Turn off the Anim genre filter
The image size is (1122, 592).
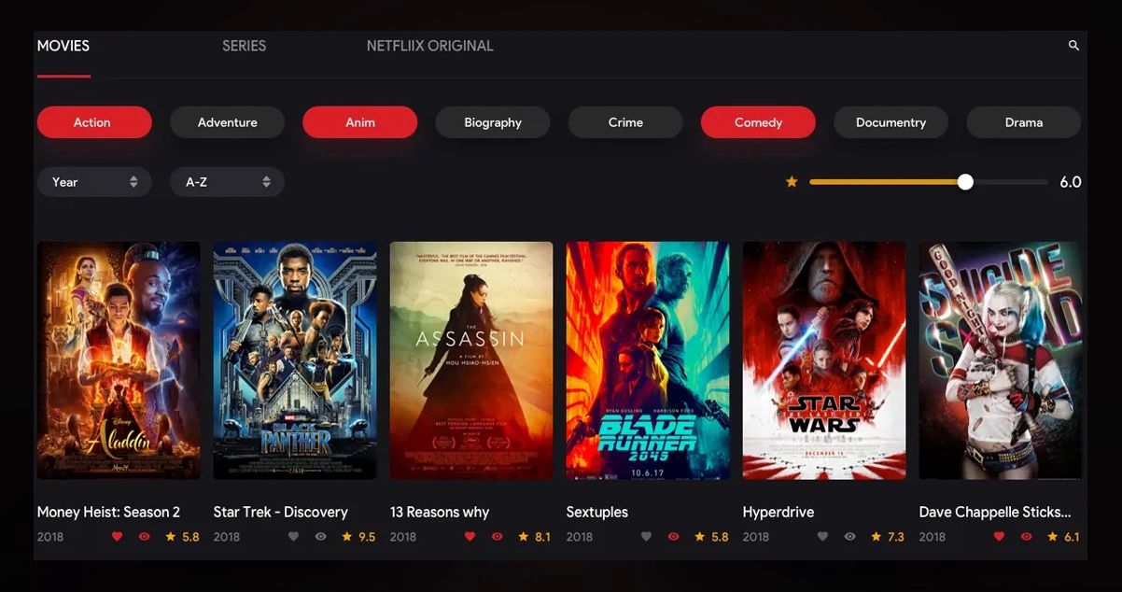pos(359,122)
